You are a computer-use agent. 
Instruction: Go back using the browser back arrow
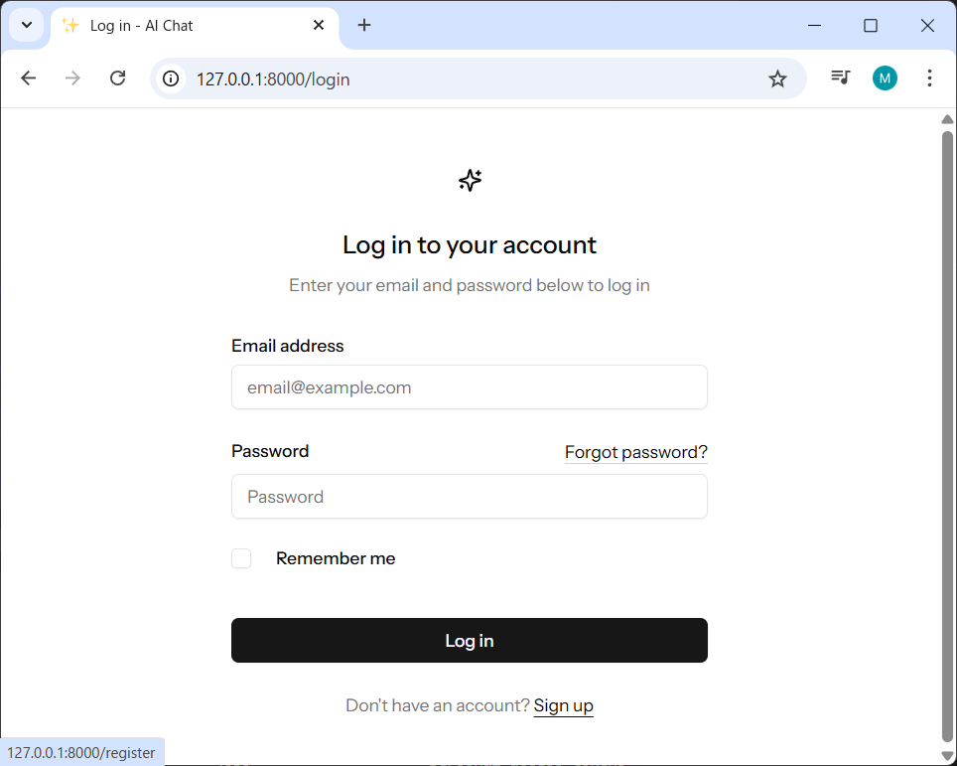click(29, 78)
